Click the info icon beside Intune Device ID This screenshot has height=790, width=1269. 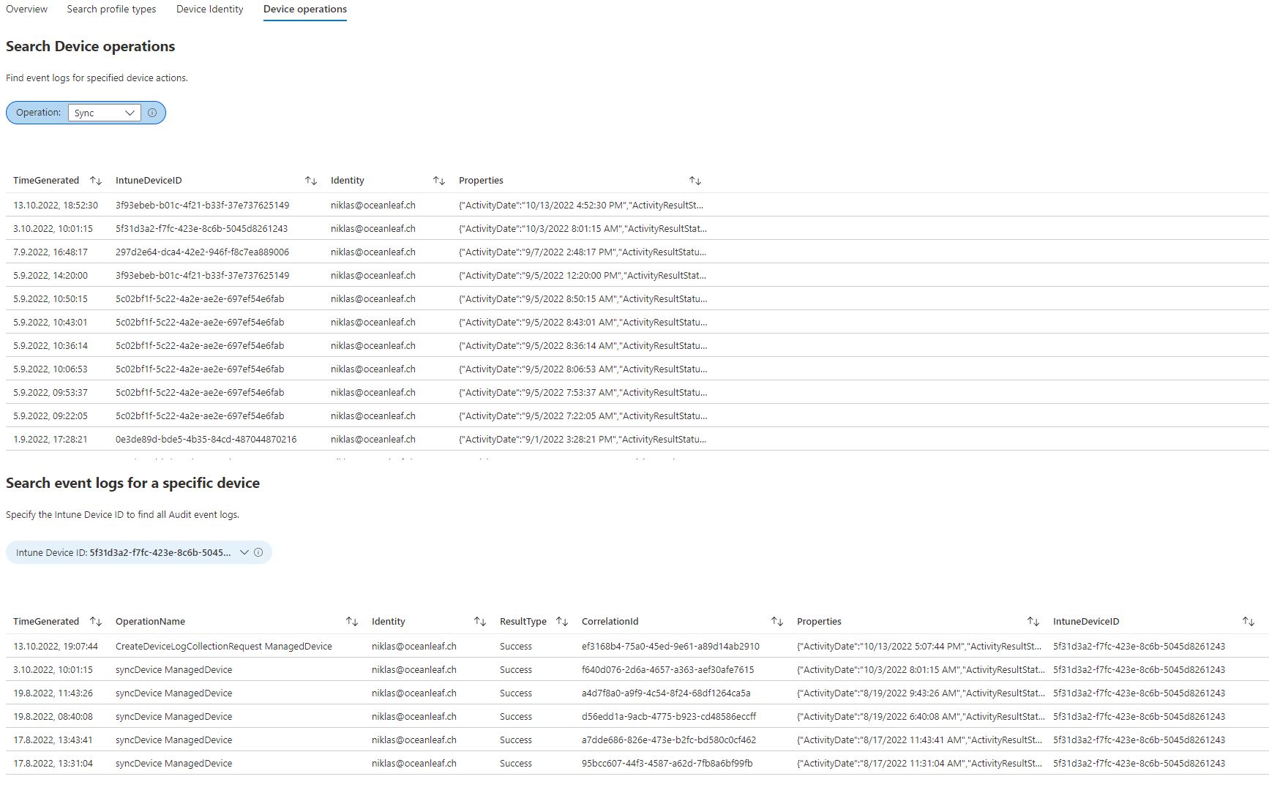(x=258, y=552)
